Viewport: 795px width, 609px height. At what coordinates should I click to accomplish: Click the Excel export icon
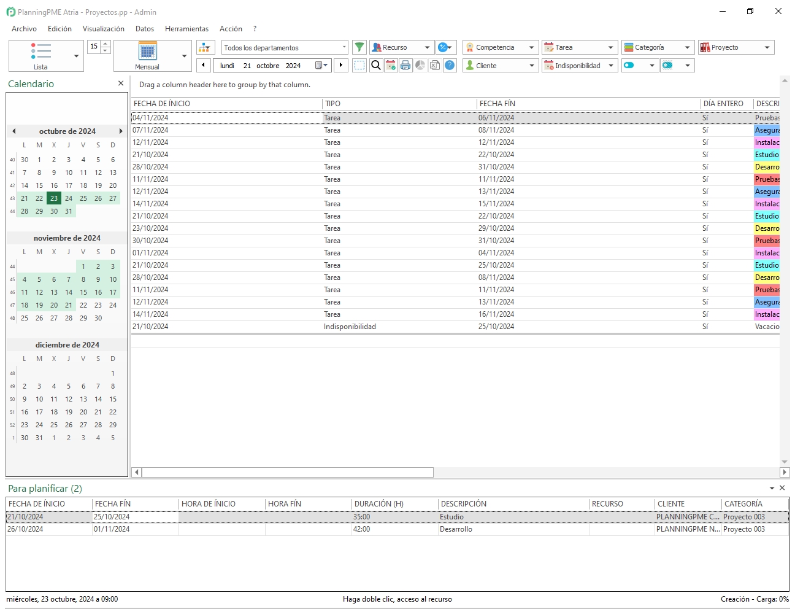coord(435,65)
